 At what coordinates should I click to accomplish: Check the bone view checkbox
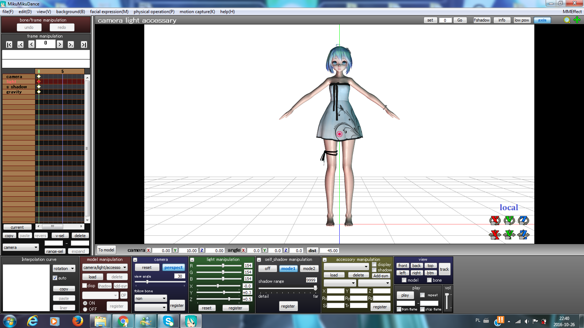[430, 280]
